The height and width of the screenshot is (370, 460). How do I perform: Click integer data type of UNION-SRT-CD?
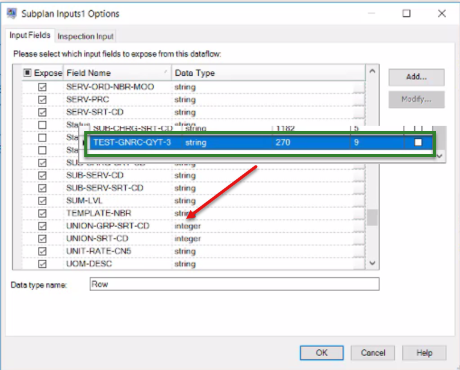(x=188, y=239)
